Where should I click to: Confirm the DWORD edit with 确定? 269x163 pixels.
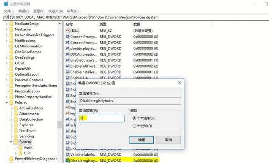click(x=141, y=140)
